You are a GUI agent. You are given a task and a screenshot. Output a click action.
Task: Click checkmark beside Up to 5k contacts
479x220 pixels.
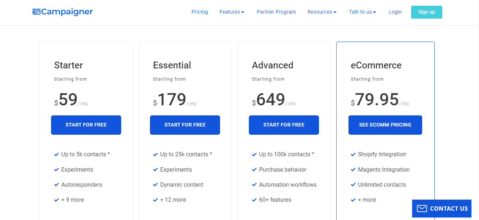click(56, 154)
